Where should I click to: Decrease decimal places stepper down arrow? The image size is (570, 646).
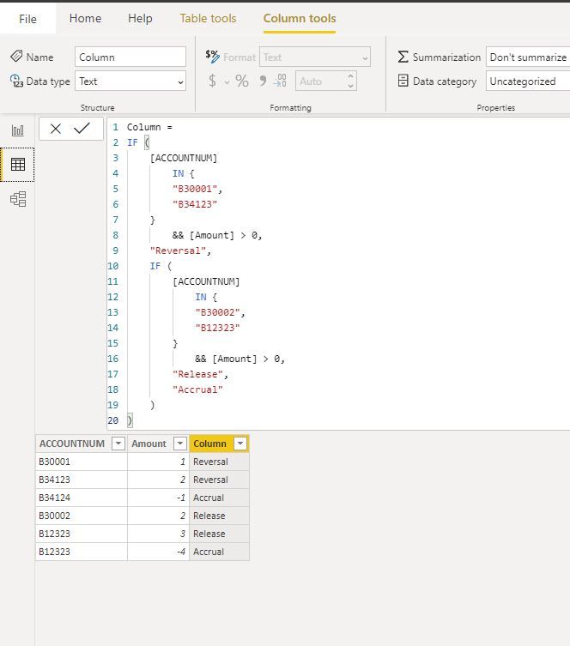350,86
